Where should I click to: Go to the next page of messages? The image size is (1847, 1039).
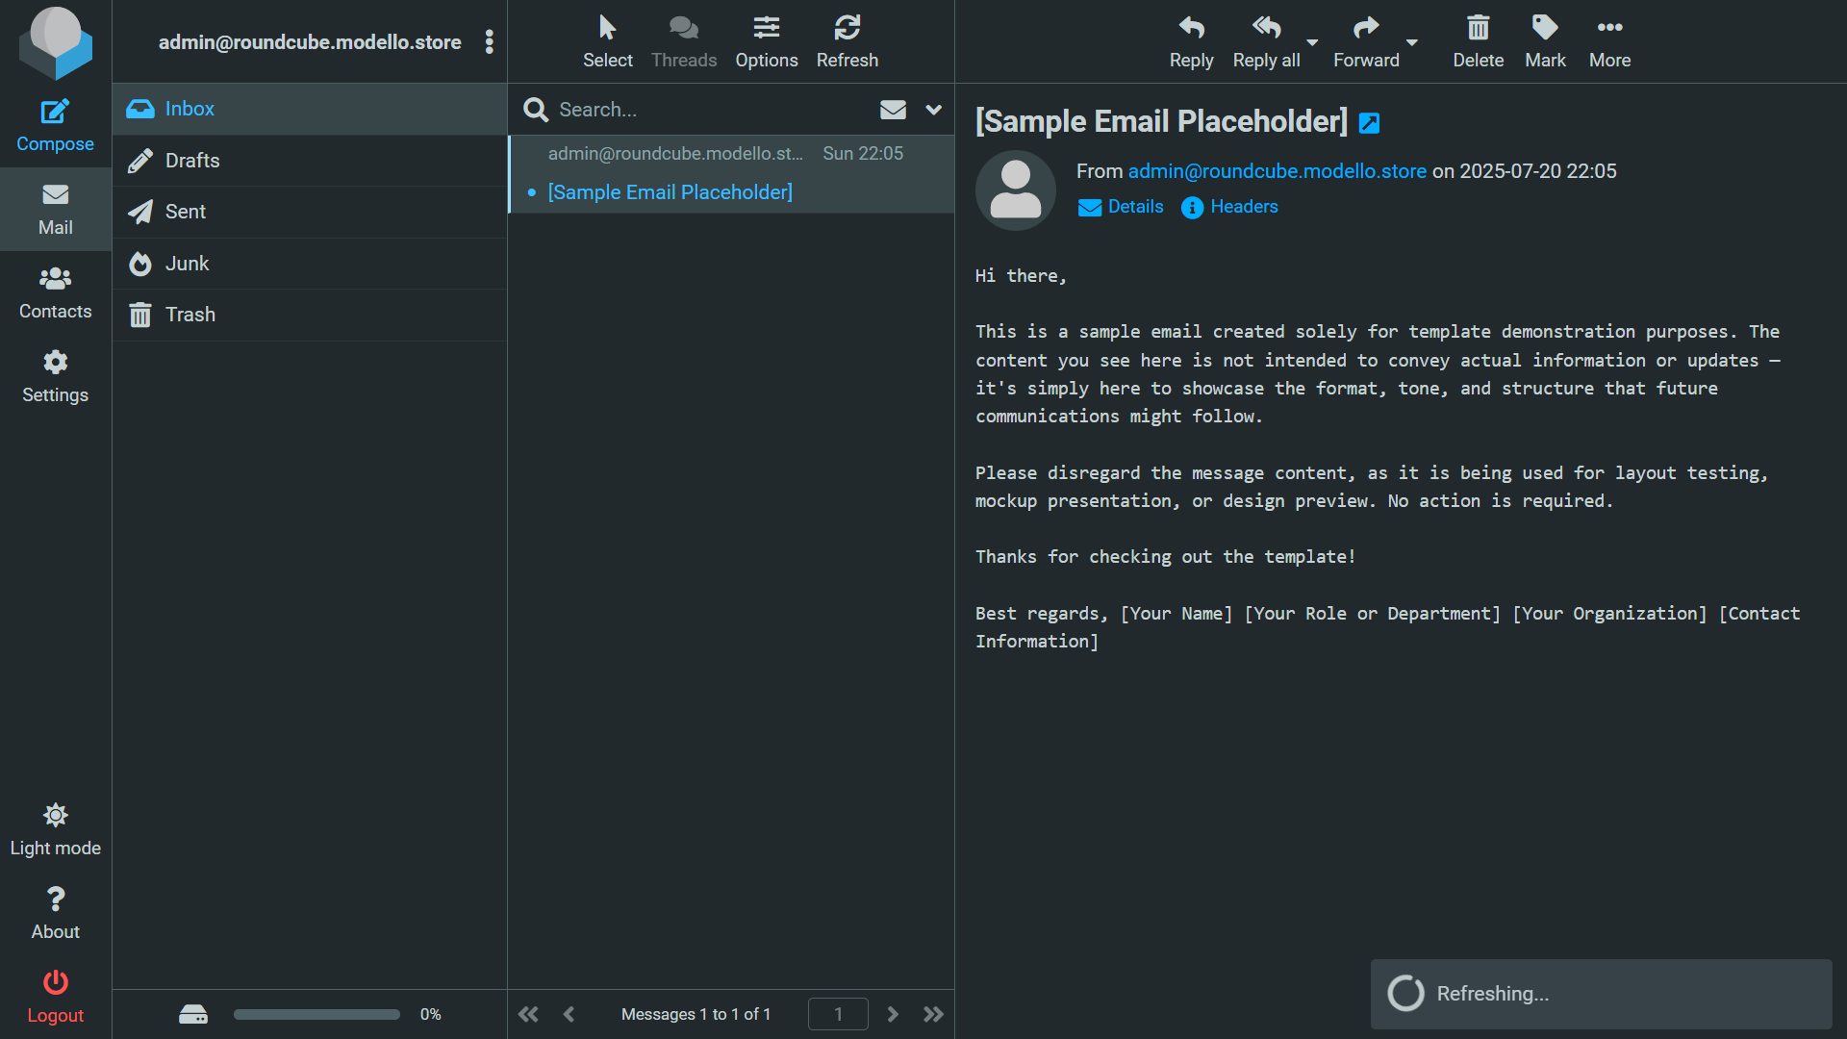pos(893,1014)
